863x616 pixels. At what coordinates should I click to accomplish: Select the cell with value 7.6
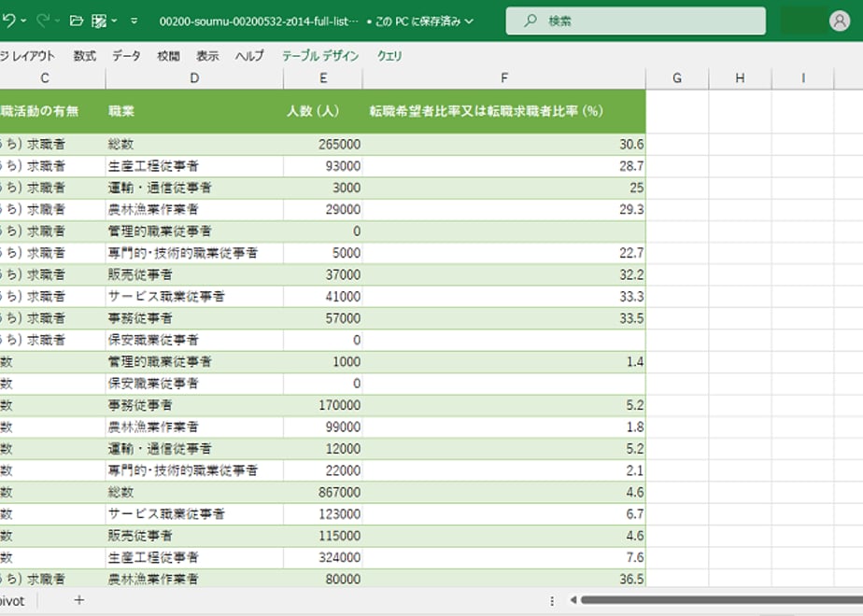[x=504, y=558]
